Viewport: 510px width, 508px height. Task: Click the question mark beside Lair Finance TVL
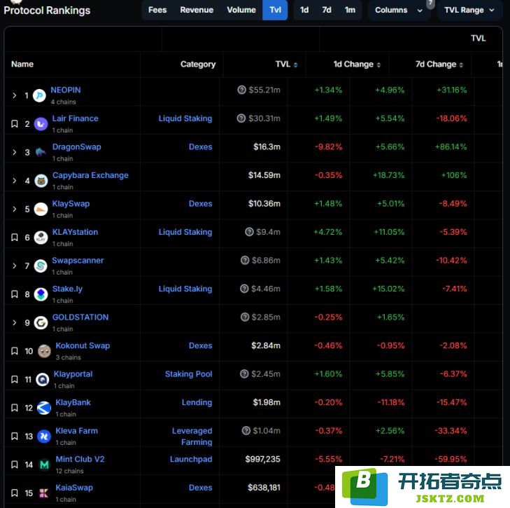pos(241,118)
